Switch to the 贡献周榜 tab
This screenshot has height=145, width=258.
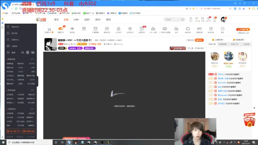coord(223,44)
